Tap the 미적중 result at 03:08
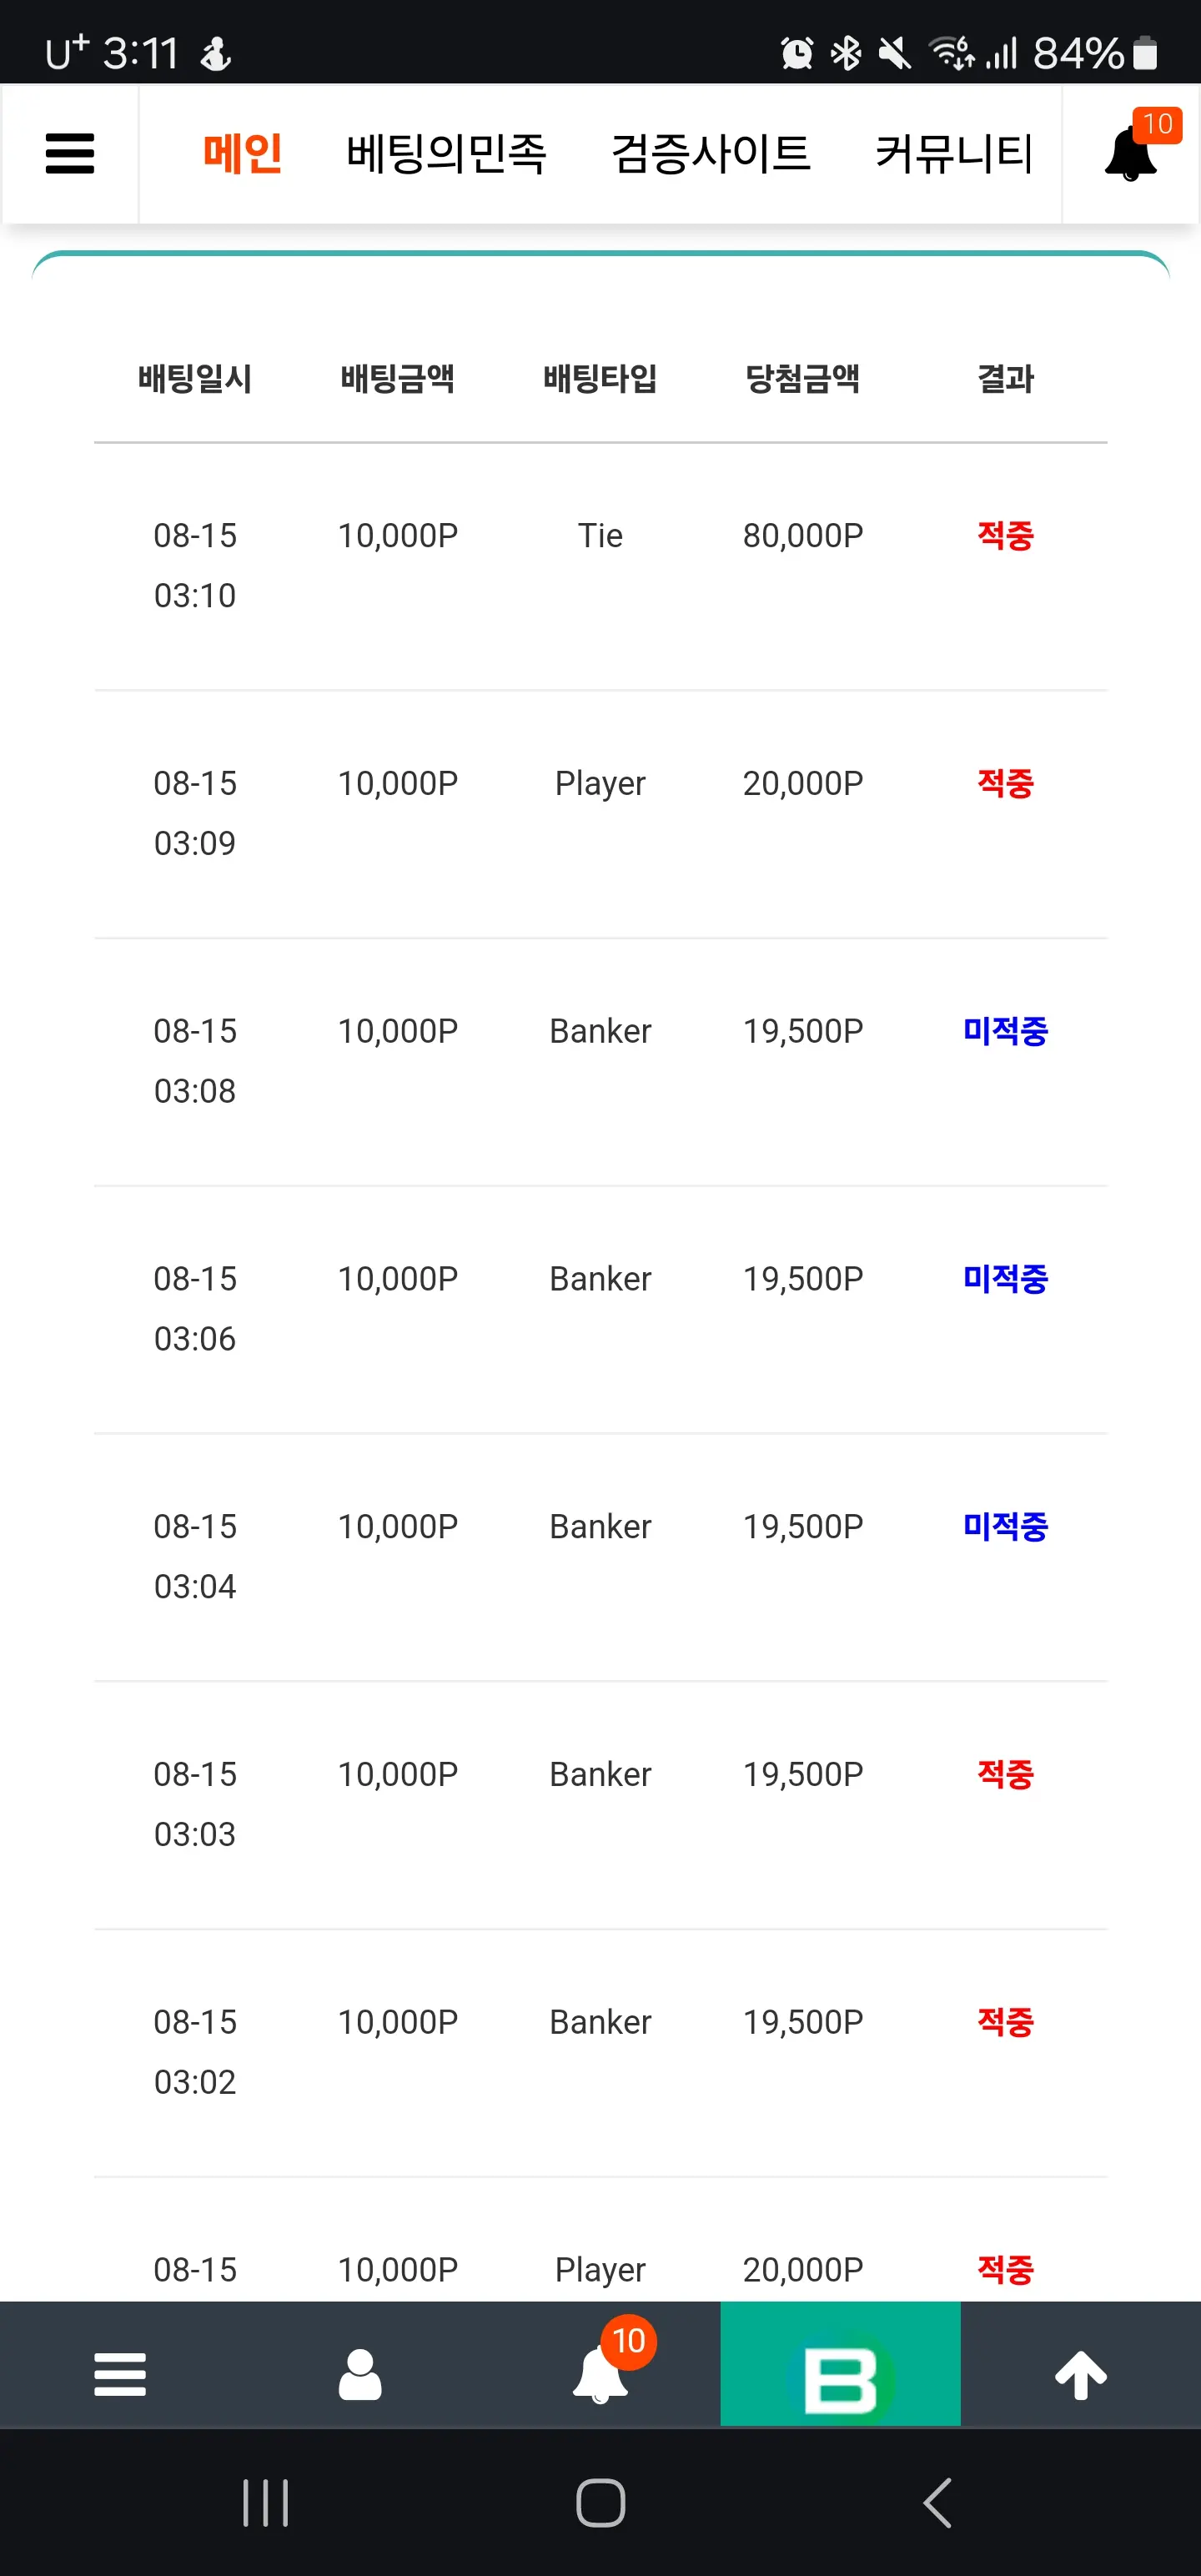1201x2576 pixels. point(1005,1031)
